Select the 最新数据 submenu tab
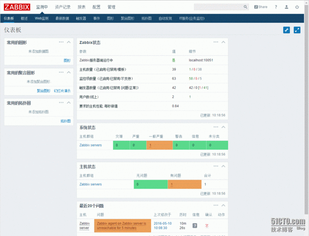Viewport: 309px width, 236px height. coord(62,19)
